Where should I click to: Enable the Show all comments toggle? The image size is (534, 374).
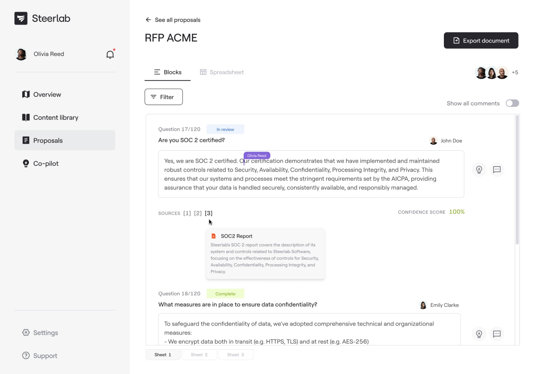pos(512,103)
